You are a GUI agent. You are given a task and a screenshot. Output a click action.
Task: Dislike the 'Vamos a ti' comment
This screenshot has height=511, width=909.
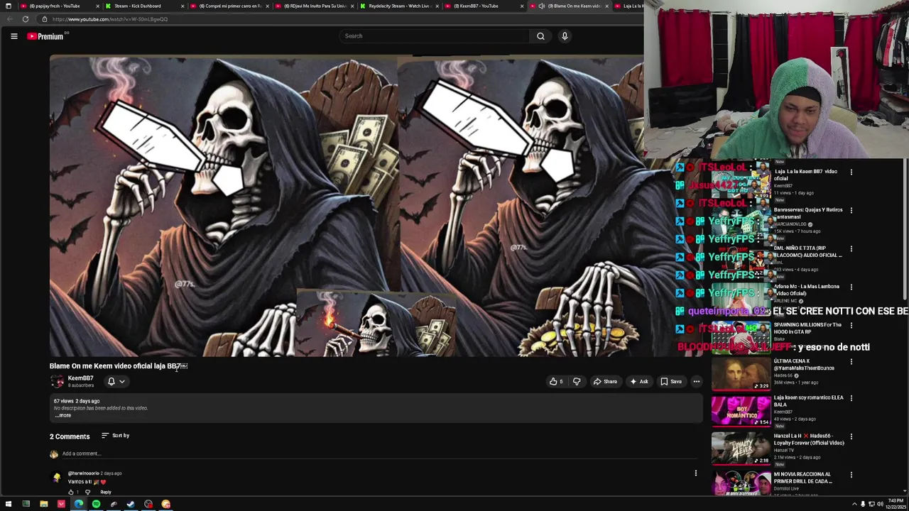(87, 492)
